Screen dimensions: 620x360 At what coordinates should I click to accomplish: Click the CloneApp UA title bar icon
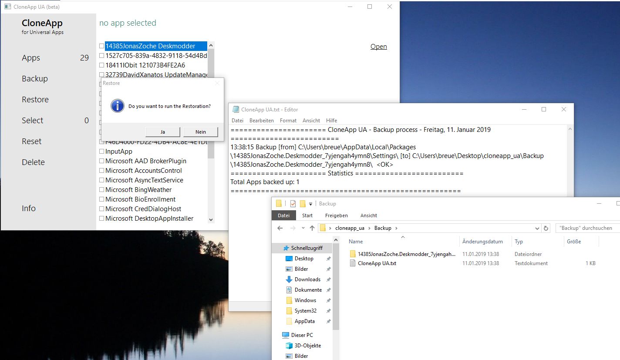[x=7, y=7]
